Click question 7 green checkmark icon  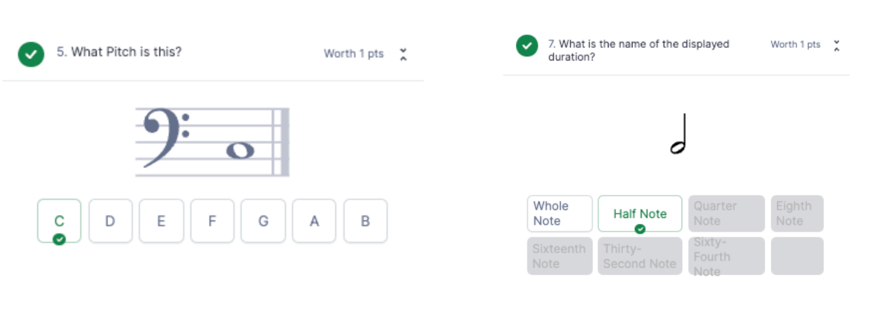coord(527,46)
